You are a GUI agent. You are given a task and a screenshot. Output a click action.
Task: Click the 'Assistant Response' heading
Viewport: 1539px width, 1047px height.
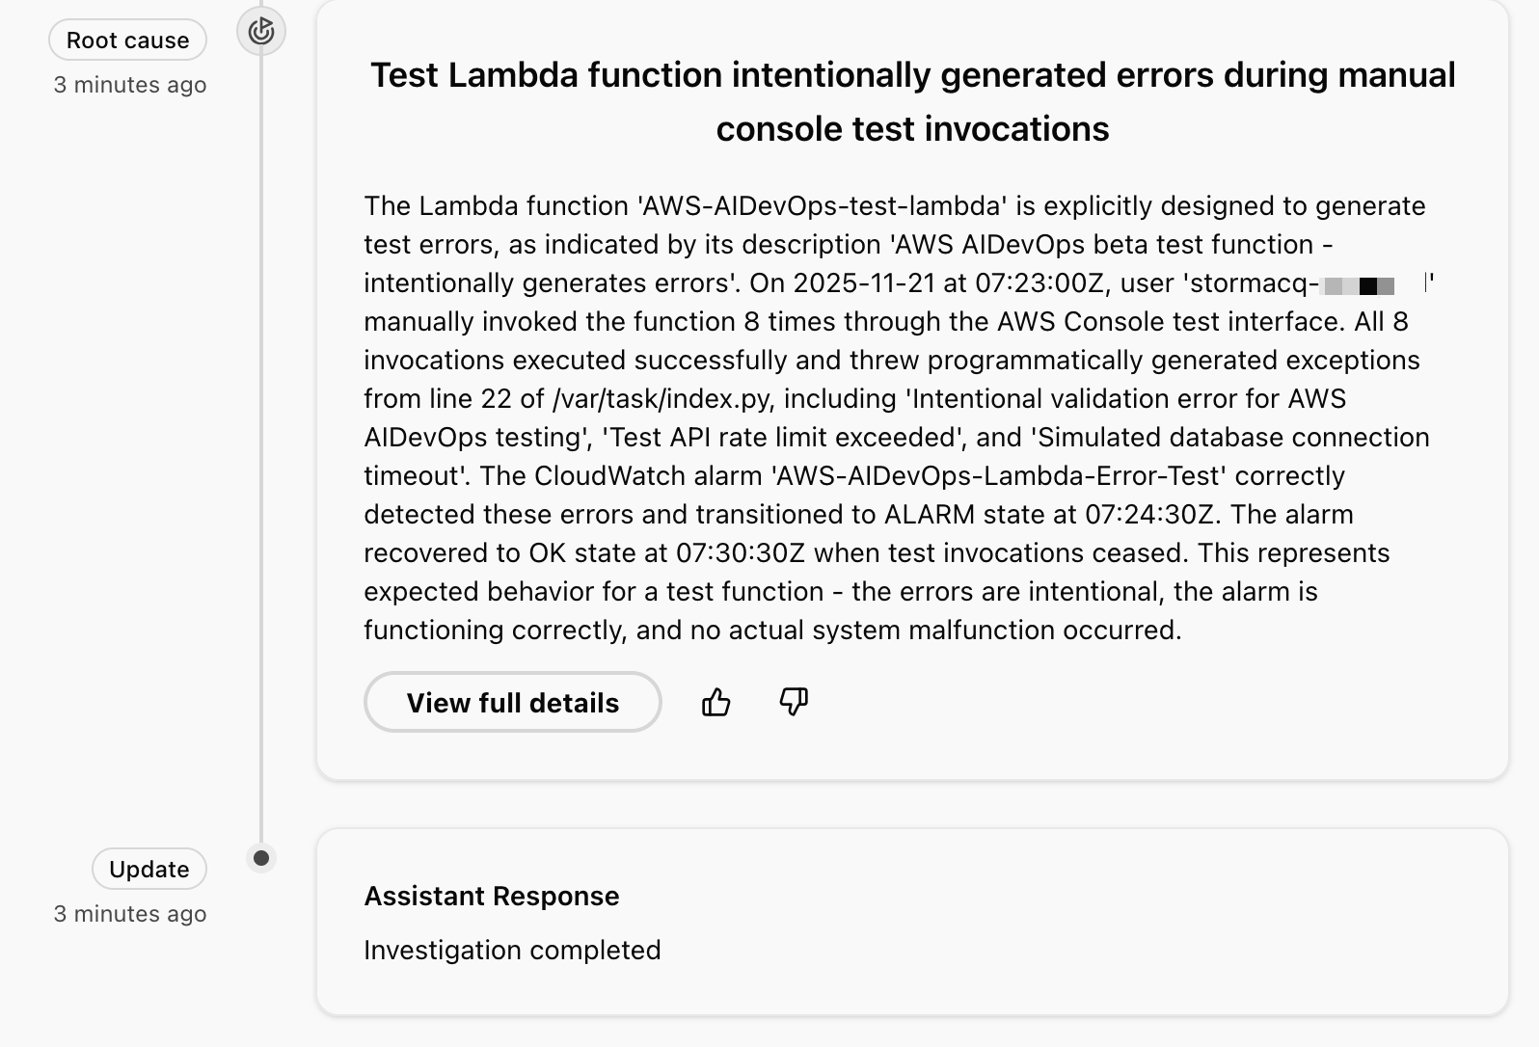(492, 896)
